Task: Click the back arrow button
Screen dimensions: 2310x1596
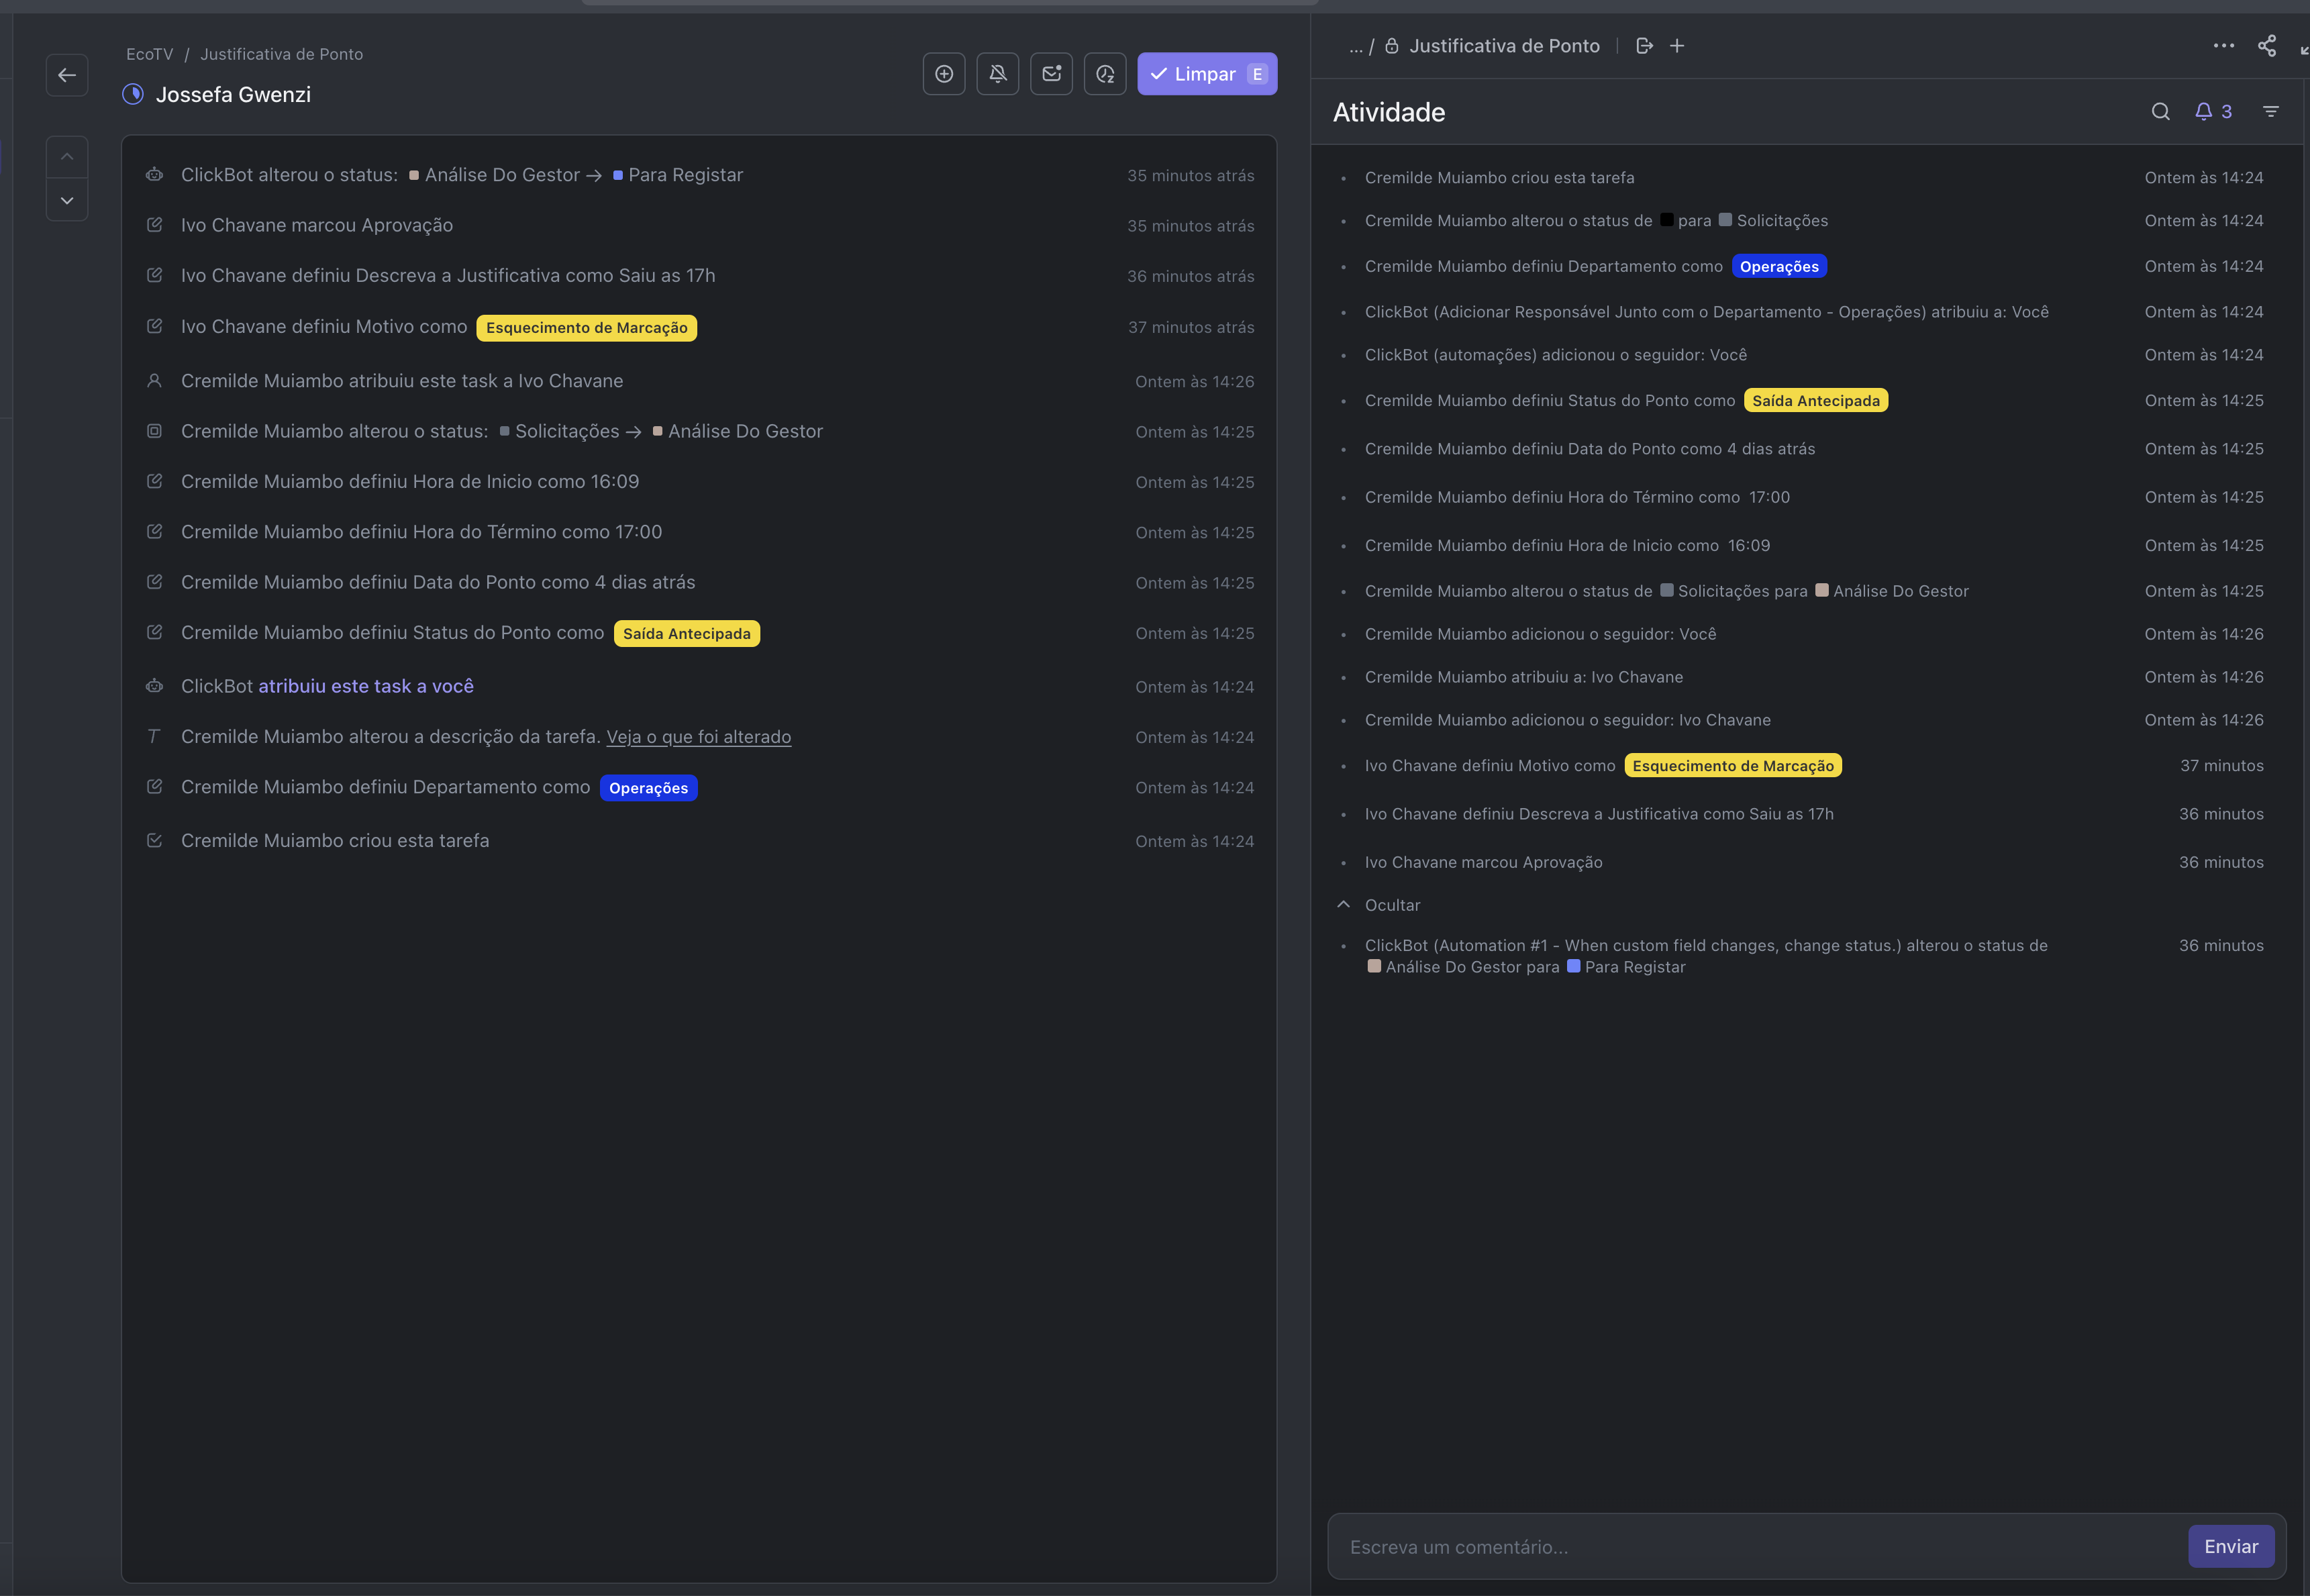Action: point(67,75)
